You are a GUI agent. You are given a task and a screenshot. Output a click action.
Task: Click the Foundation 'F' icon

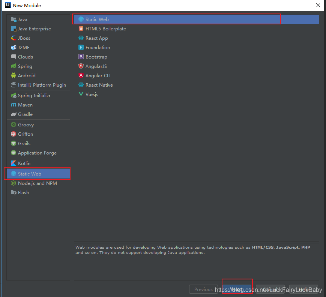81,47
